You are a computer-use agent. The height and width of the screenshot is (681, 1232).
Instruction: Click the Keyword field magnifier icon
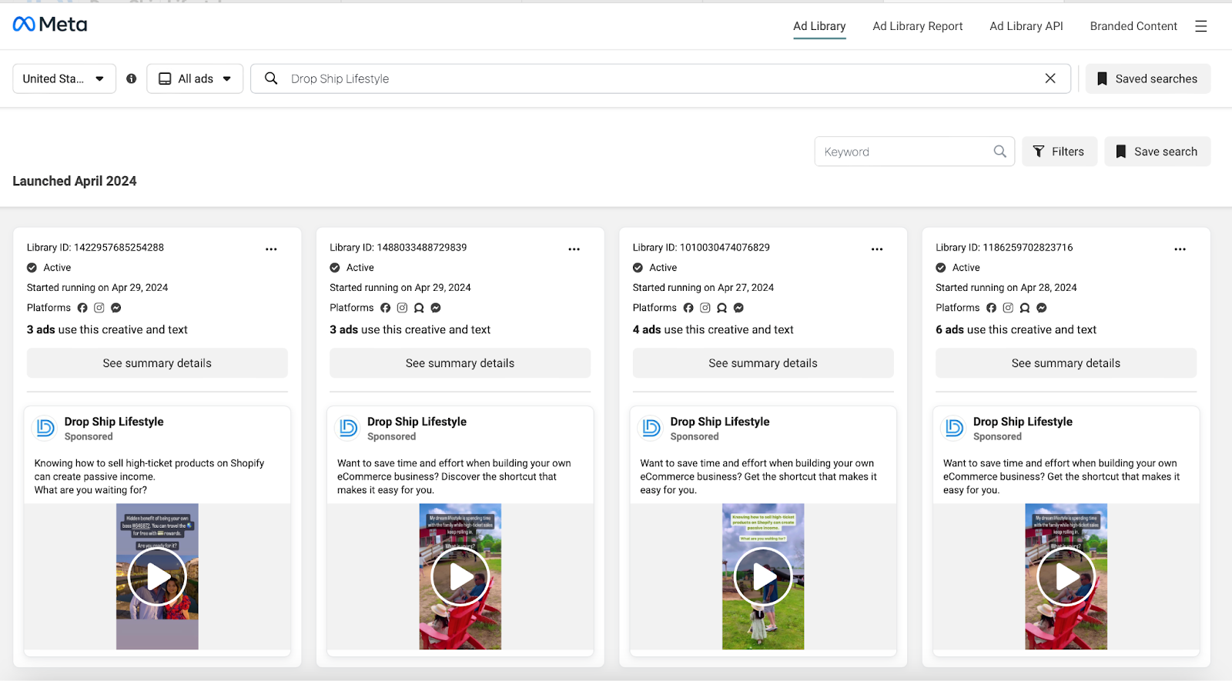click(999, 152)
